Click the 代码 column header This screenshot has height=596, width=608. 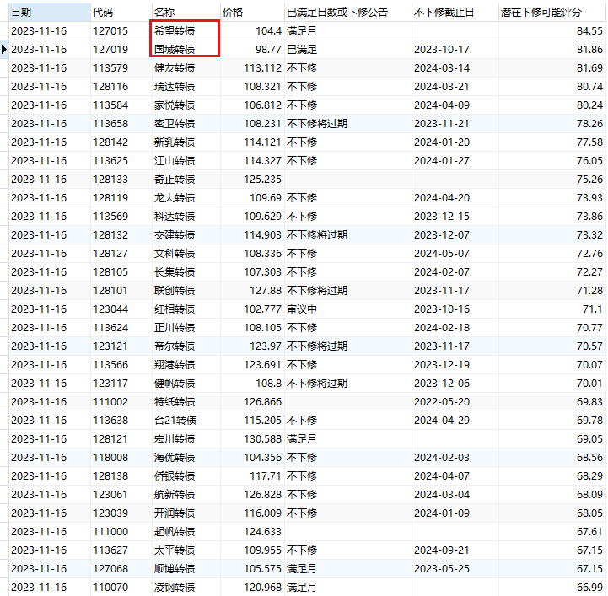(103, 13)
